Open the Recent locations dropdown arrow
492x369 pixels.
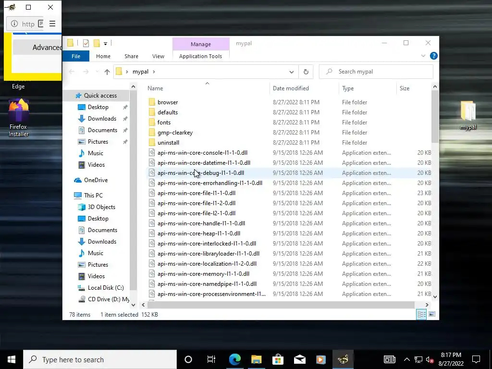coord(97,72)
